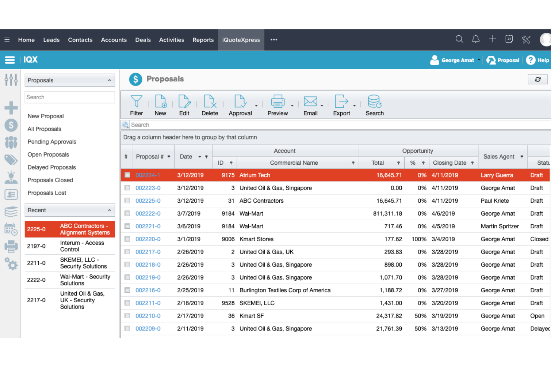
Task: Open the Approval dropdown arrow
Action: pos(256,106)
